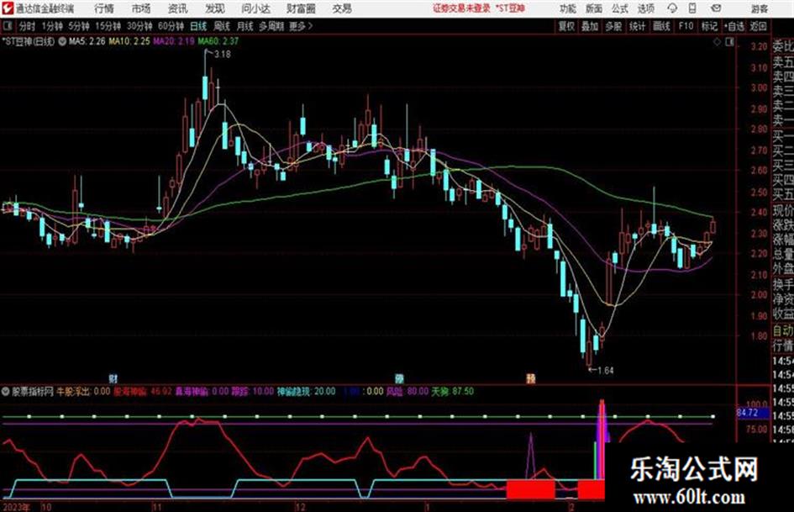Click the 画线 drawing tools button

pyautogui.click(x=661, y=26)
